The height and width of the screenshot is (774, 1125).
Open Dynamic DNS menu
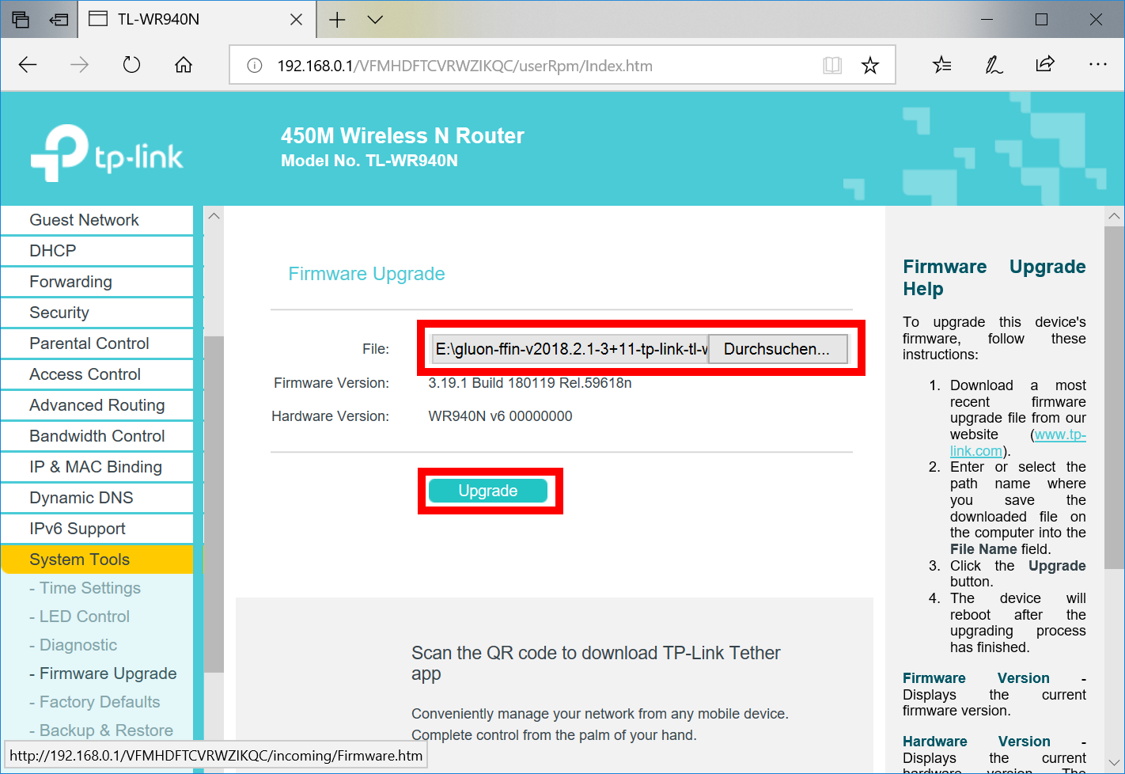pyautogui.click(x=97, y=498)
